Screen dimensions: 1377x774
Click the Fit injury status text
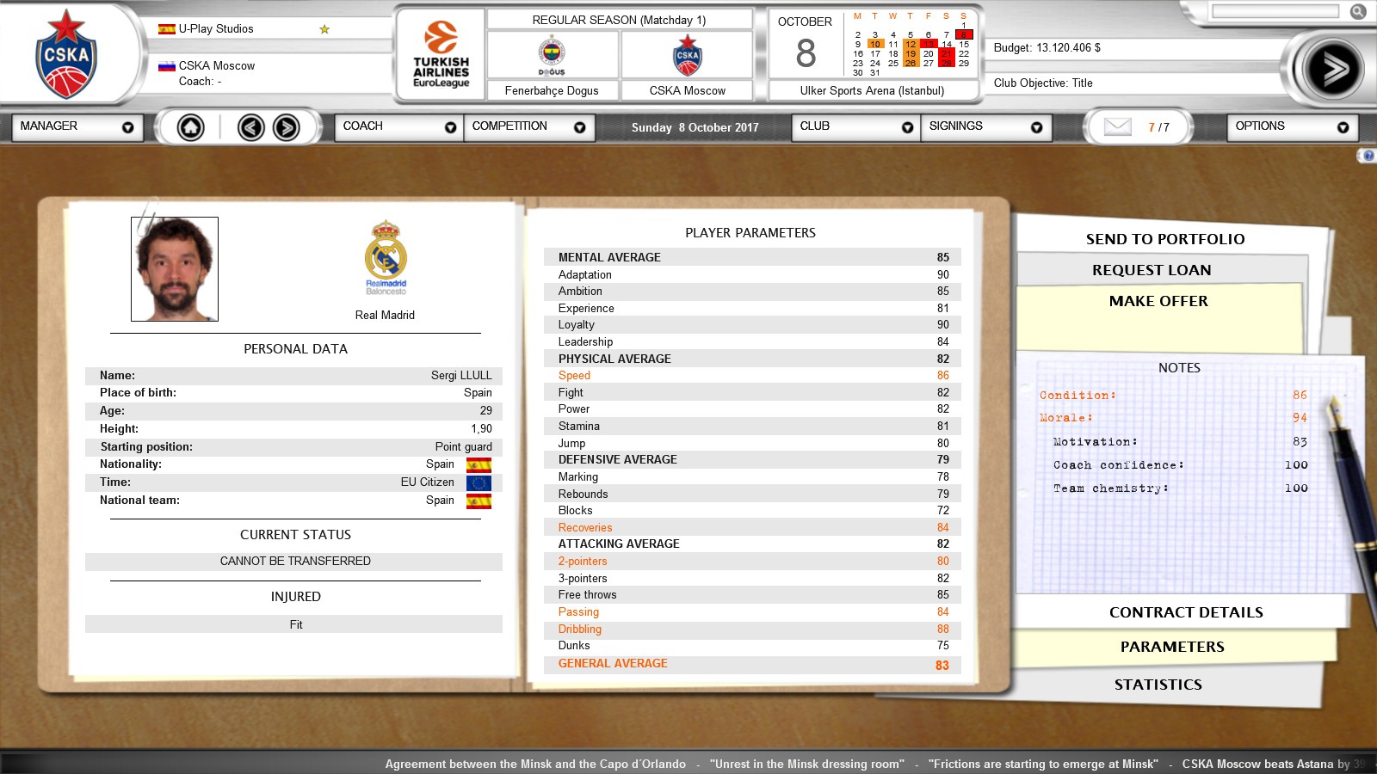(295, 624)
